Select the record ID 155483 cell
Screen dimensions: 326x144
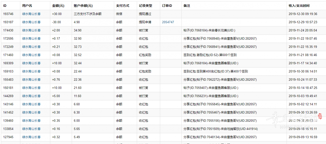pyautogui.click(x=8, y=80)
